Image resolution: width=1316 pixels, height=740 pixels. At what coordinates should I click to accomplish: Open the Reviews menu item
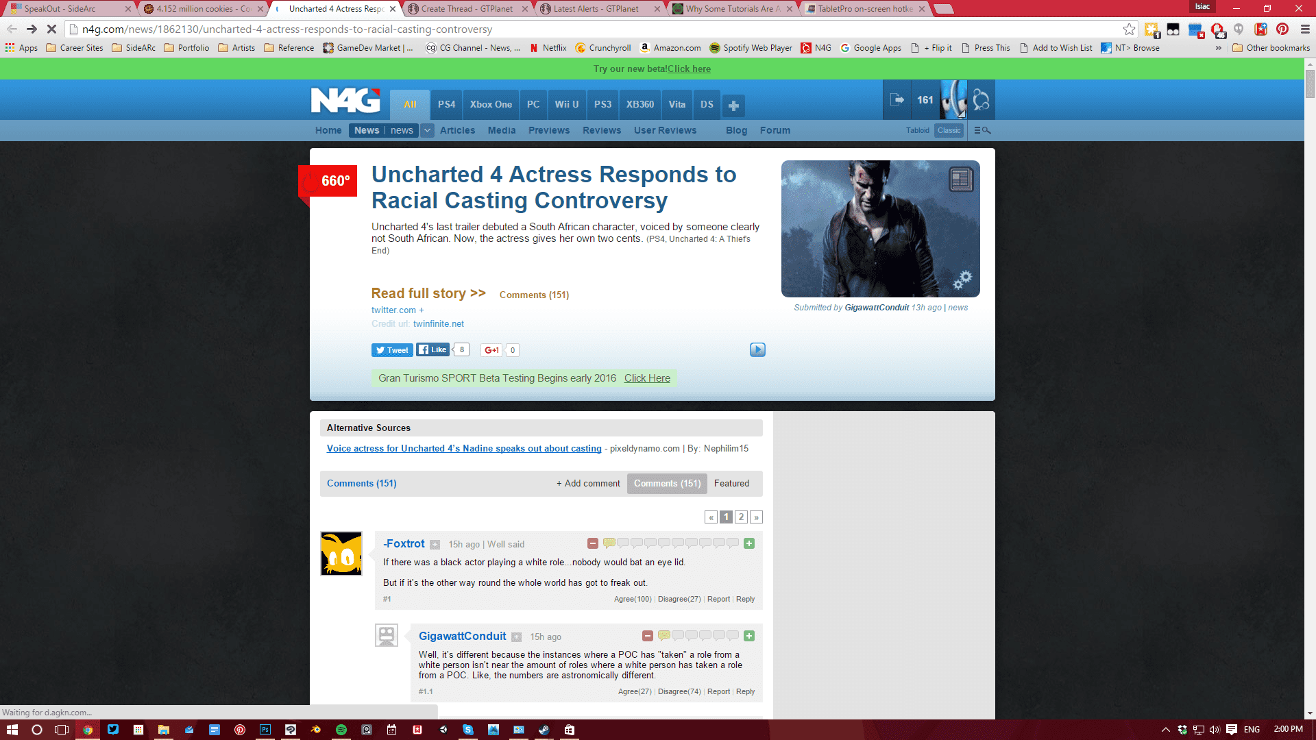602,130
